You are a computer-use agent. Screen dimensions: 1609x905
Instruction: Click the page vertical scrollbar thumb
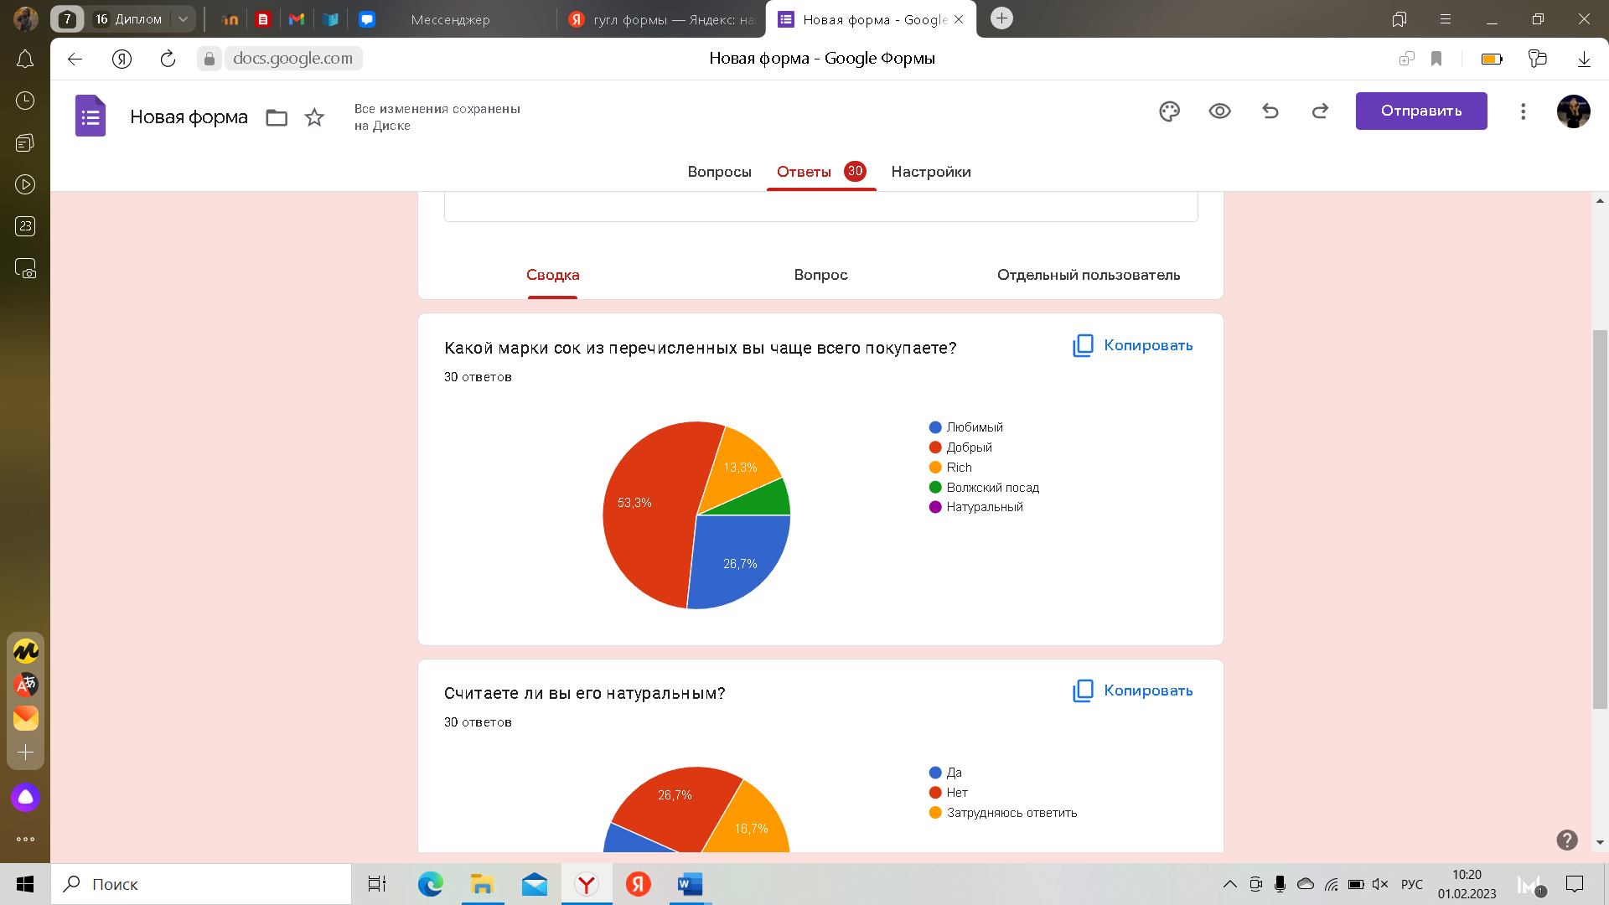[x=1600, y=520]
